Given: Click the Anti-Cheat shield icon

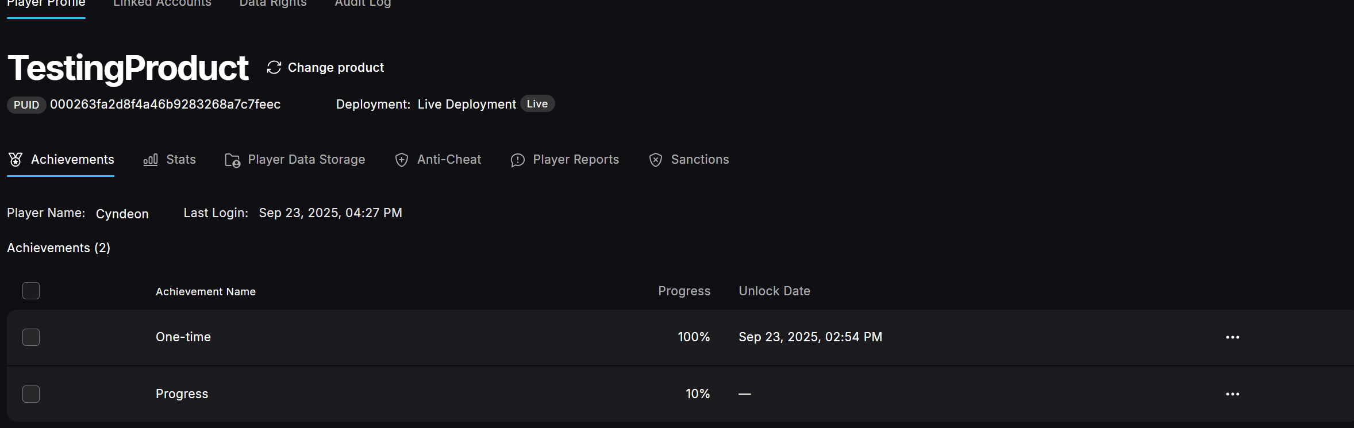Looking at the screenshot, I should pyautogui.click(x=402, y=160).
